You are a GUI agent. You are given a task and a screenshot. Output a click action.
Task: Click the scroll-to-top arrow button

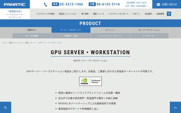click(x=175, y=107)
